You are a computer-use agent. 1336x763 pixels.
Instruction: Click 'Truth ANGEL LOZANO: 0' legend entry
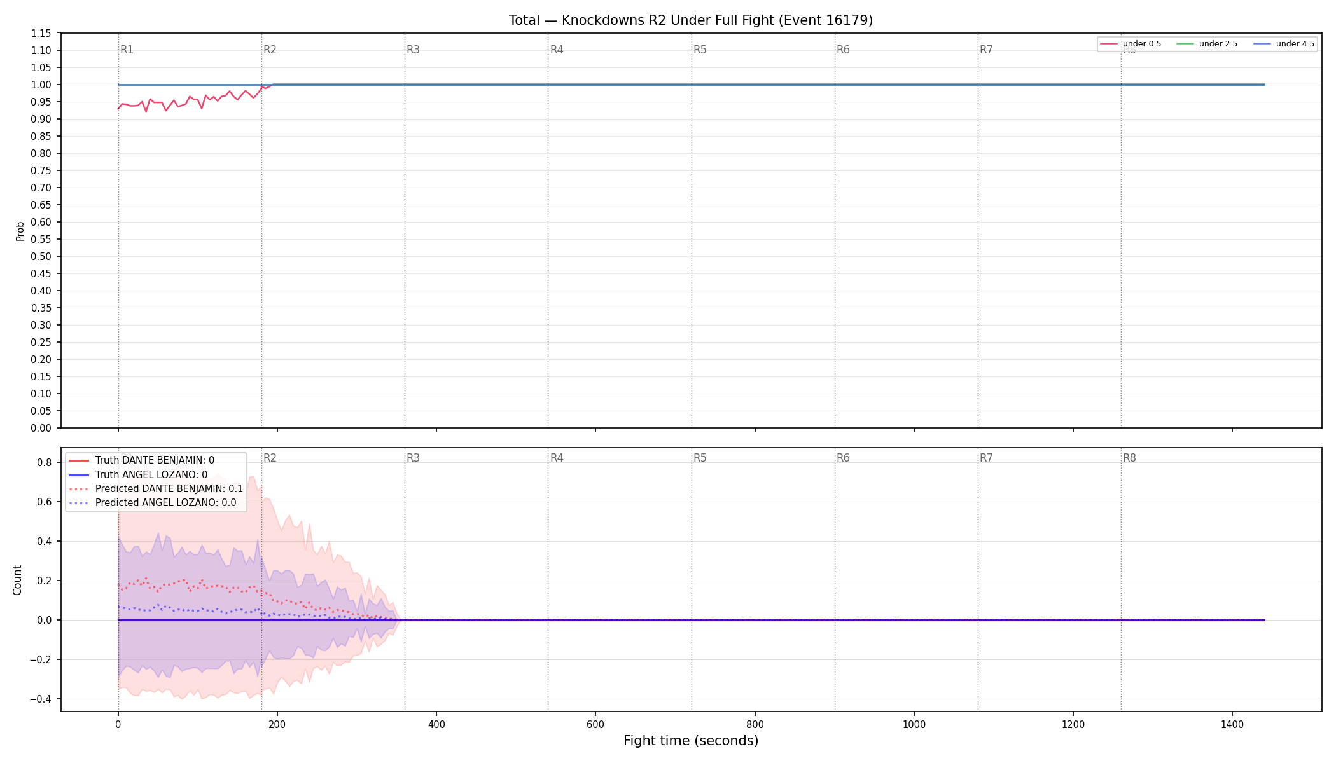[x=138, y=475]
